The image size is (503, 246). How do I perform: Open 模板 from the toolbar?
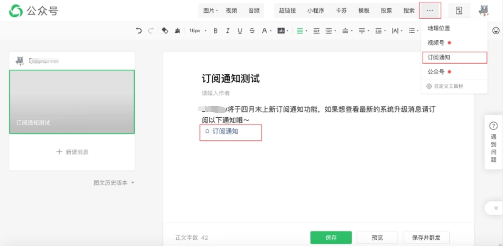[364, 11]
